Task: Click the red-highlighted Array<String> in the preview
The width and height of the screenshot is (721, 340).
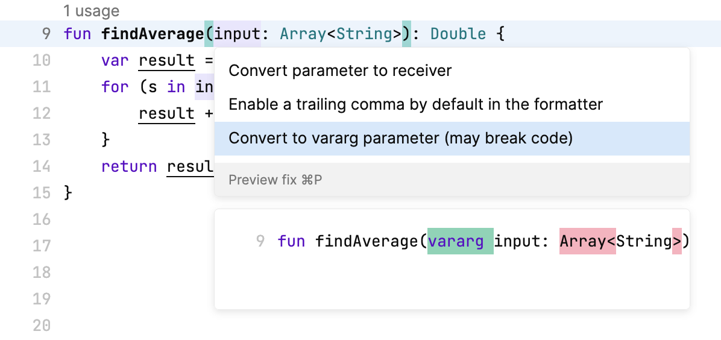Action: tap(620, 241)
